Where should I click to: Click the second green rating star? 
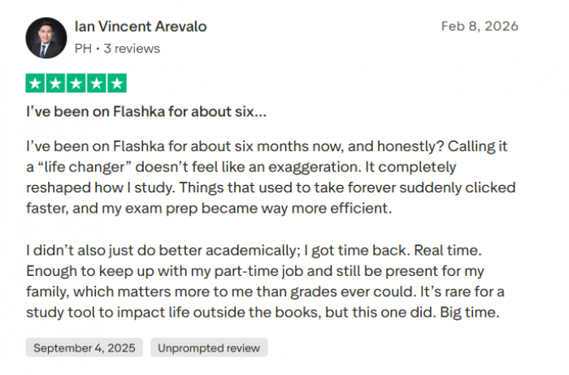point(56,83)
